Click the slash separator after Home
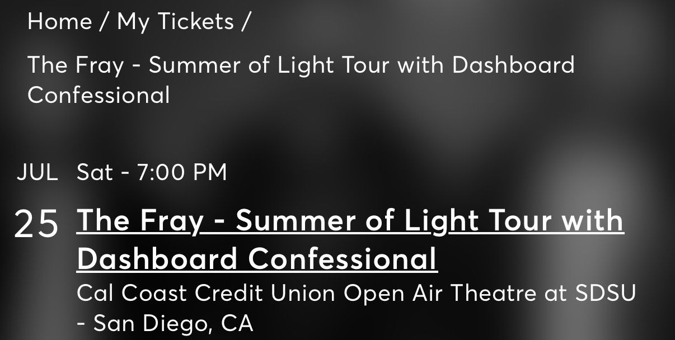This screenshot has width=675, height=340. click(x=104, y=22)
